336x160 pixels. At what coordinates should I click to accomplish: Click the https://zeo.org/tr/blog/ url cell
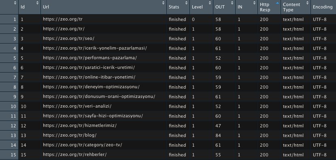pyautogui.click(x=104, y=135)
